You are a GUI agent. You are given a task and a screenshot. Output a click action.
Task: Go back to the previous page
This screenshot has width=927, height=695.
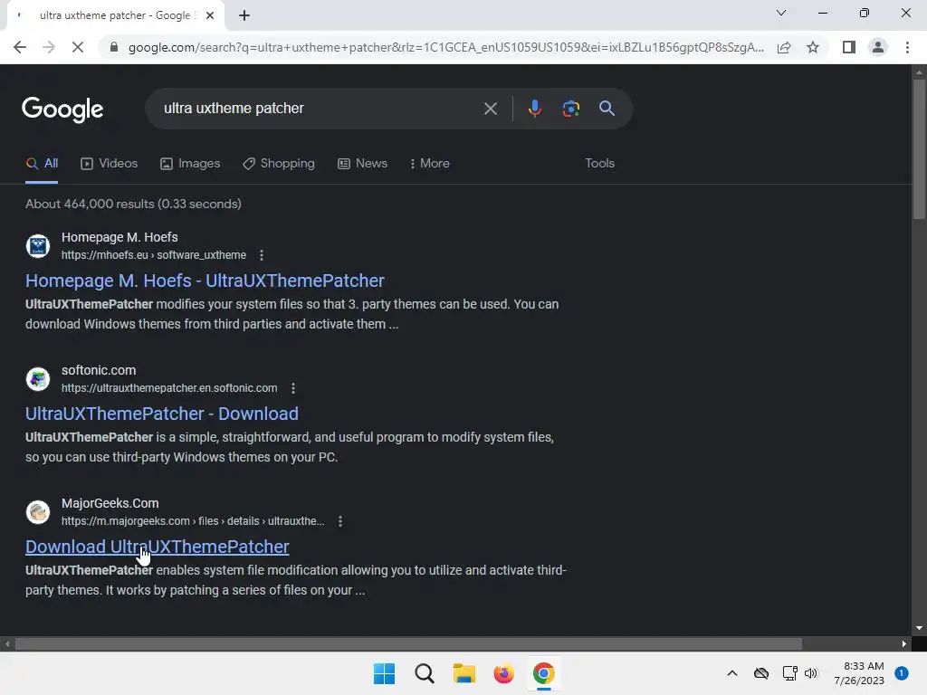pos(20,47)
